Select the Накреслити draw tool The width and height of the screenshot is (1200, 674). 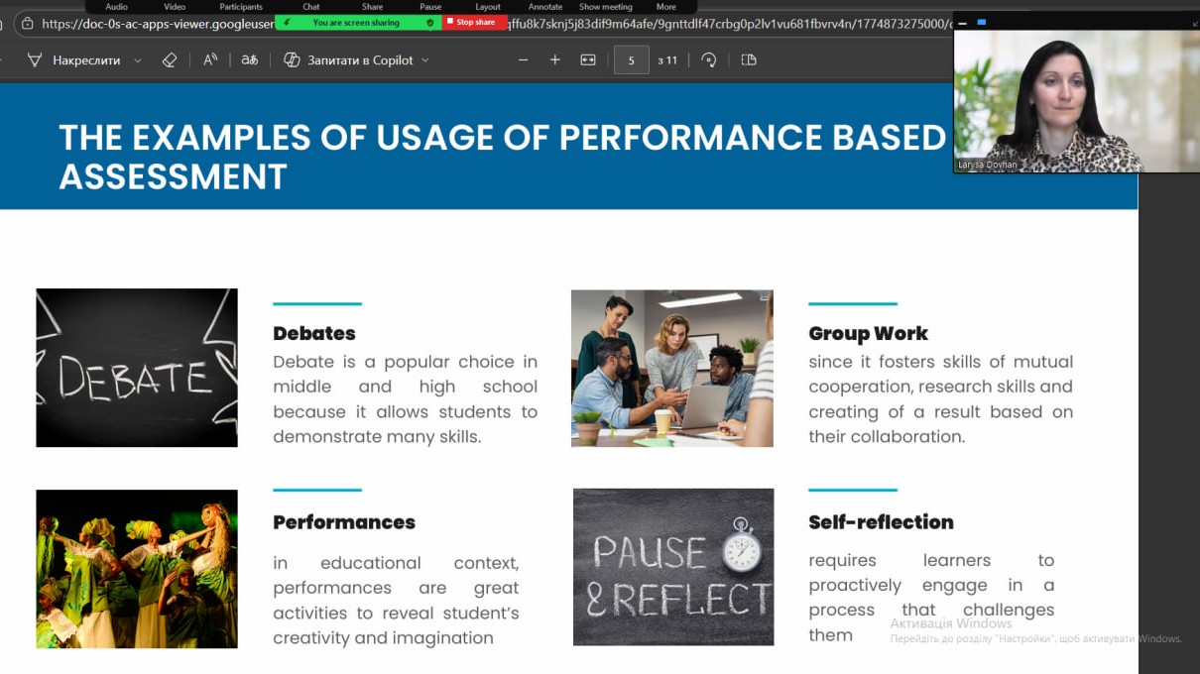pyautogui.click(x=75, y=60)
